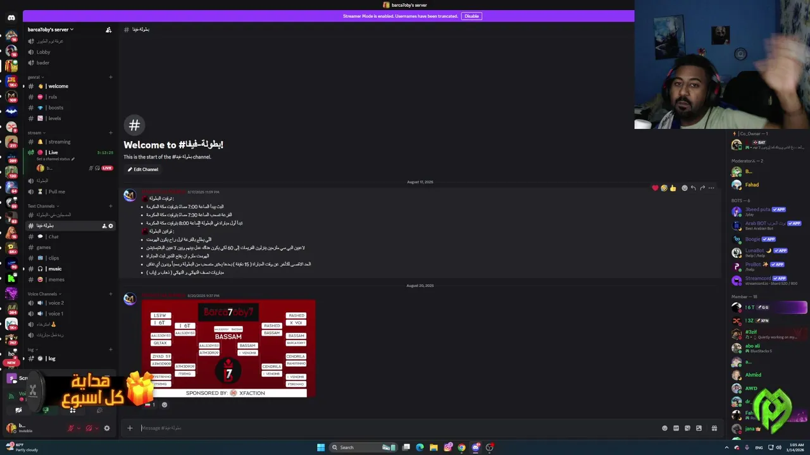
Task: Join the Lobby voice channel
Action: (x=43, y=52)
